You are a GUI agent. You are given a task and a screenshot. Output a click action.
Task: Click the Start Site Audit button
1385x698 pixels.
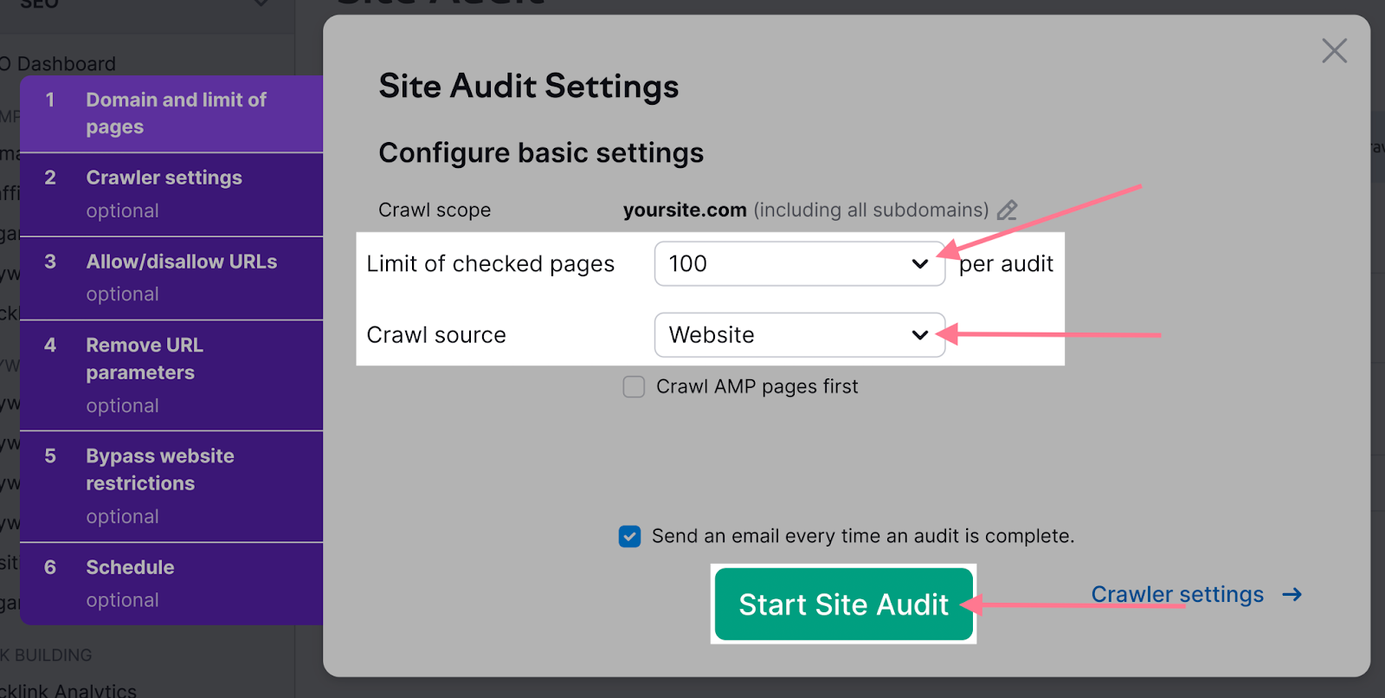click(844, 604)
